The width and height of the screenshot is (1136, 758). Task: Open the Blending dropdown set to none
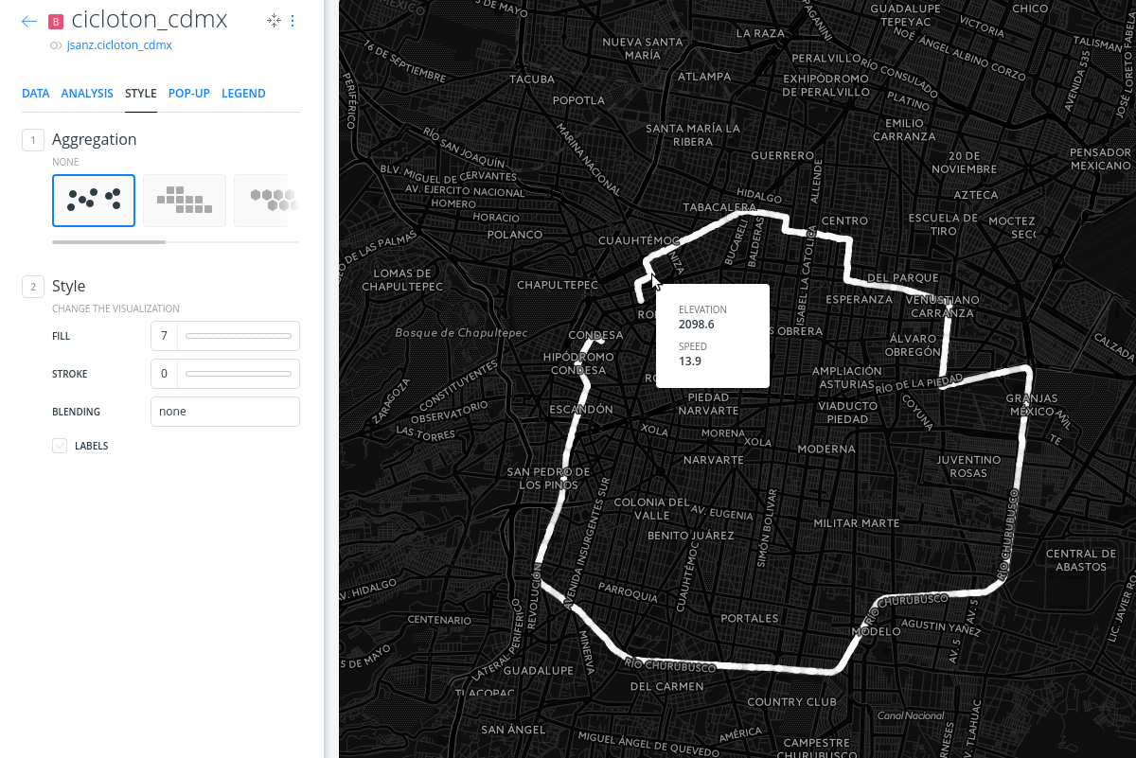225,412
